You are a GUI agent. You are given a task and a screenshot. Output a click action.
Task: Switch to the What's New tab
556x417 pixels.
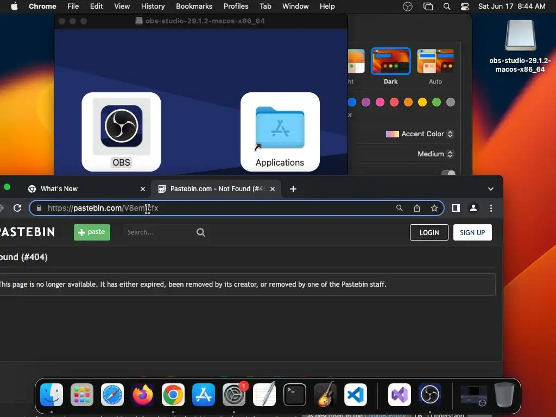(x=85, y=188)
